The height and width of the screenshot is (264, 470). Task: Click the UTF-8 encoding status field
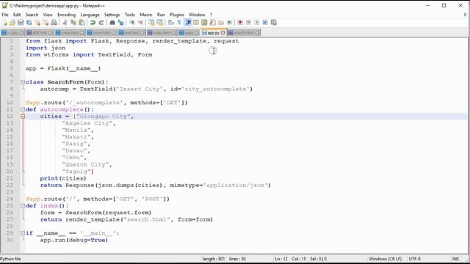tap(414, 259)
